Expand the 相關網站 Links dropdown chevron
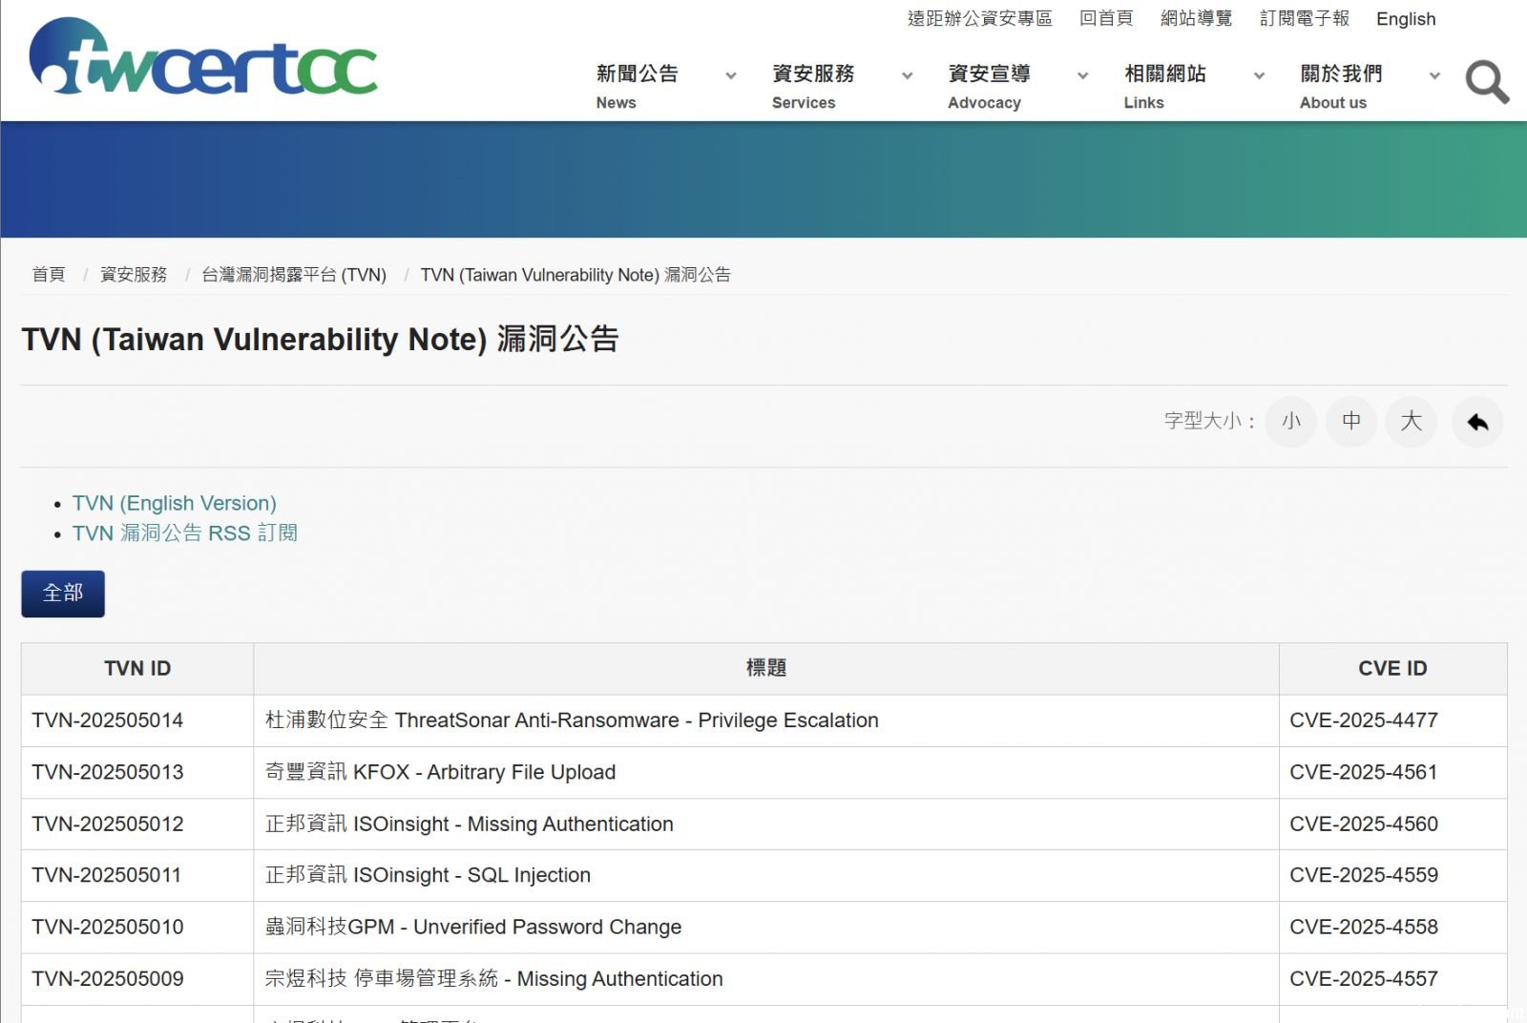Viewport: 1527px width, 1023px height. coord(1260,75)
